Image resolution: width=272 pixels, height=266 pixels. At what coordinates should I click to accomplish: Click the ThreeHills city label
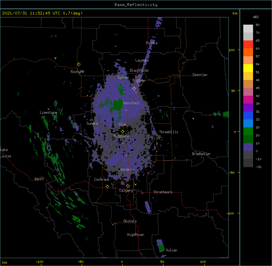(x=169, y=132)
